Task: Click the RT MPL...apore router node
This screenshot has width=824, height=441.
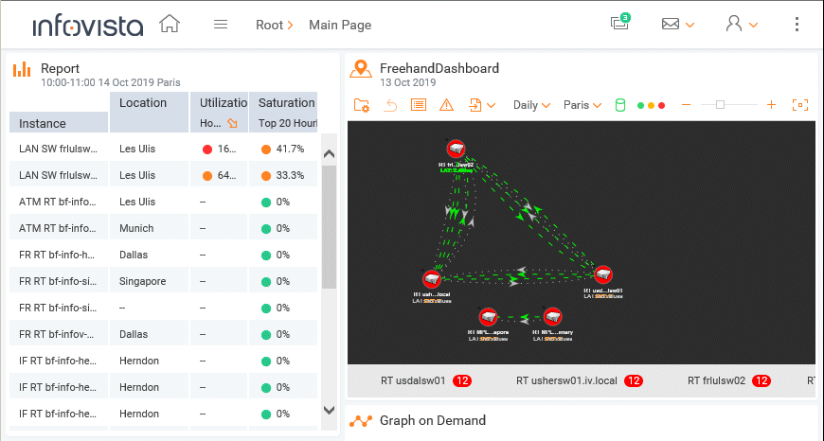Action: tap(488, 317)
